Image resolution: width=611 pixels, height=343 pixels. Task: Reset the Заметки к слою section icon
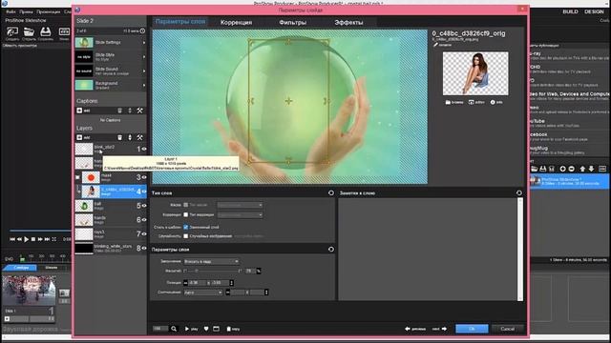519,192
